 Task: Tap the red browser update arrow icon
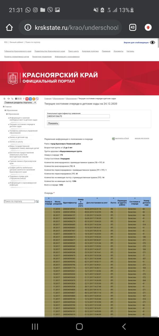point(148,27)
